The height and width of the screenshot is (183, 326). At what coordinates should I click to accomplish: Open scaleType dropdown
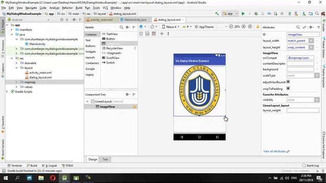(x=317, y=76)
